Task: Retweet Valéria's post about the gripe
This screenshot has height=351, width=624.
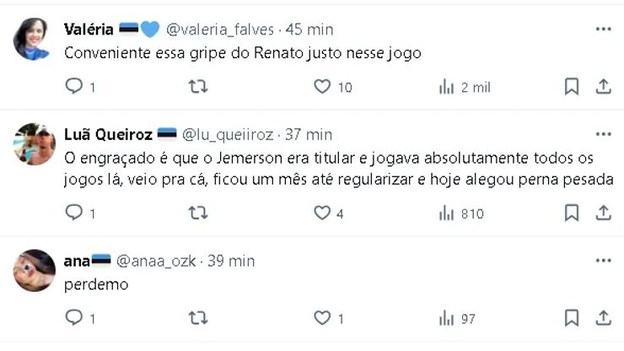Action: tap(196, 86)
